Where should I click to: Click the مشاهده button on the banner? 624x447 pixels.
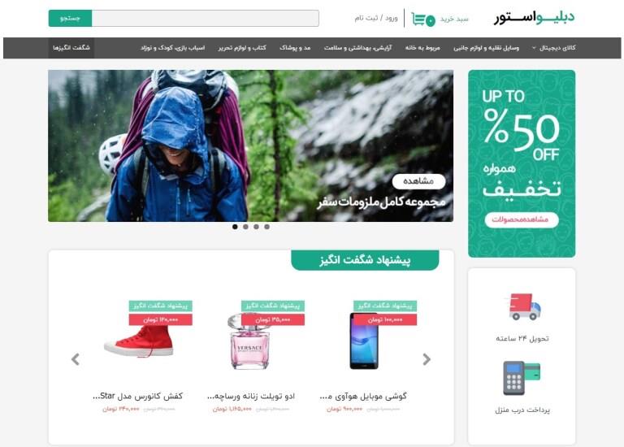[x=418, y=181]
